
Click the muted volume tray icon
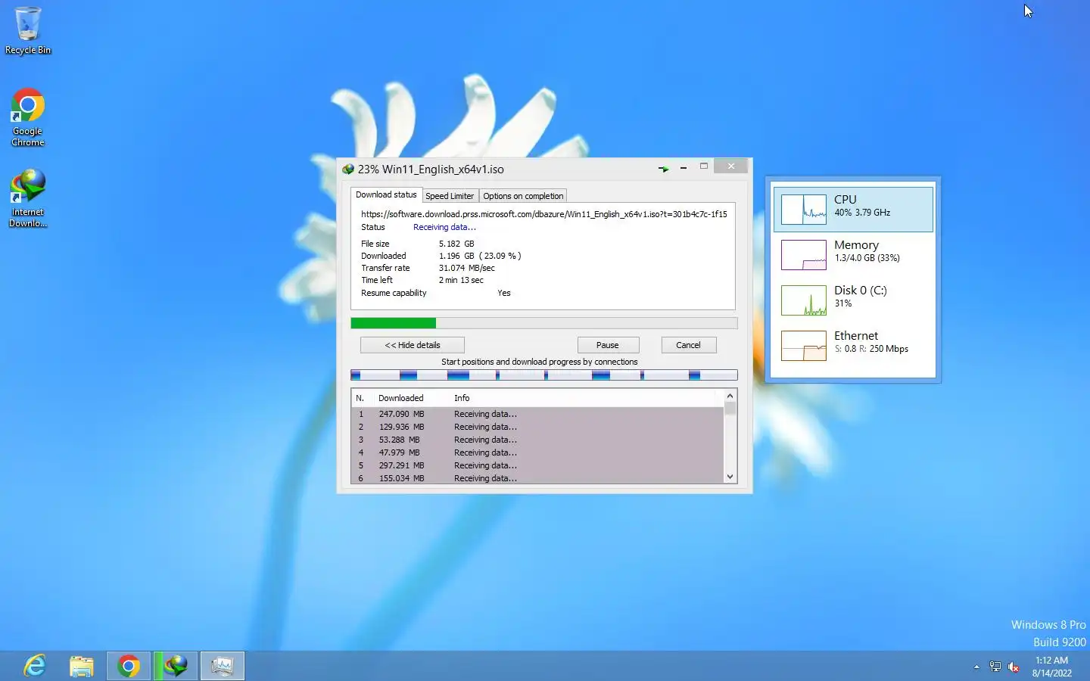coord(1014,667)
